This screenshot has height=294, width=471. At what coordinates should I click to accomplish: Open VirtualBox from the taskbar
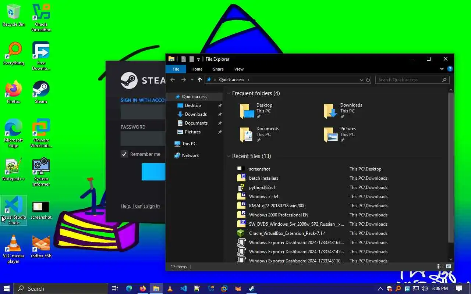(211, 288)
